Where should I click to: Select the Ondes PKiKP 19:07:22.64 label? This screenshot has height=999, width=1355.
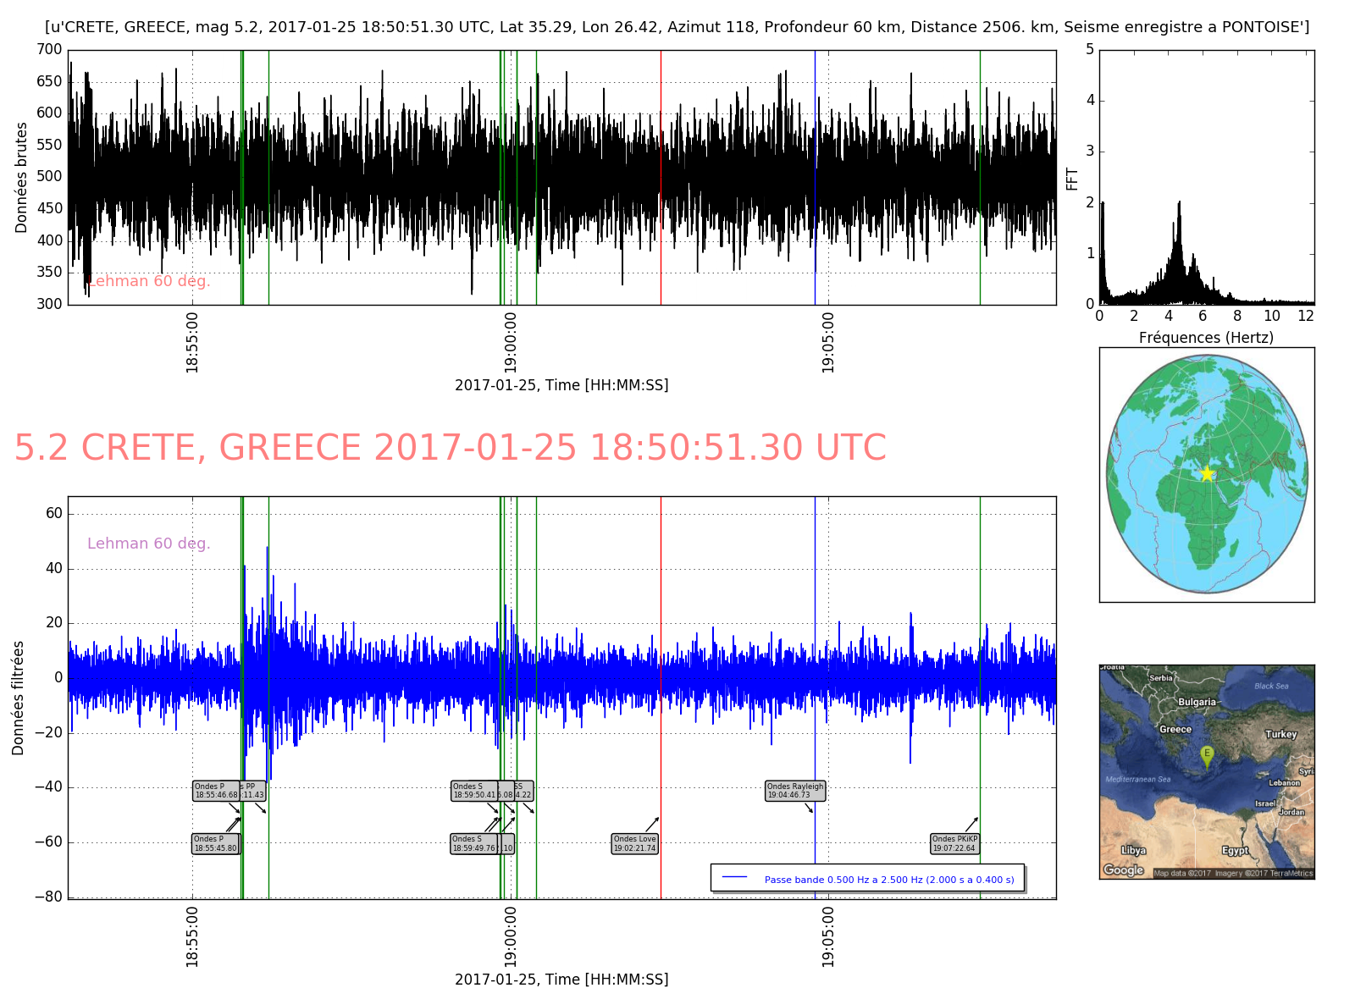[954, 844]
